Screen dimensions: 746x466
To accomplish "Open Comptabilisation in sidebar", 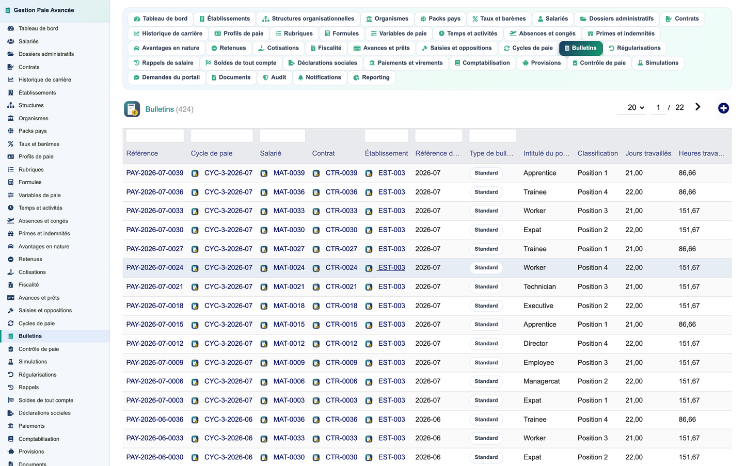I will pos(39,439).
